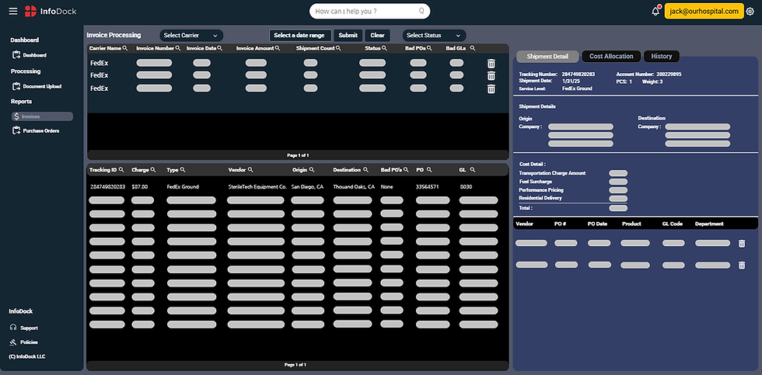This screenshot has width=762, height=375.
Task: Click the 'How can I help you' search field
Action: tap(370, 11)
